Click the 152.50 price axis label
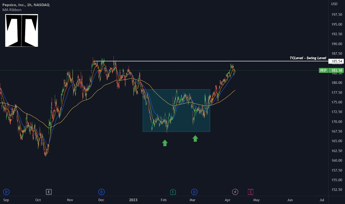Viewport: 345px width, 204px height. [337, 190]
